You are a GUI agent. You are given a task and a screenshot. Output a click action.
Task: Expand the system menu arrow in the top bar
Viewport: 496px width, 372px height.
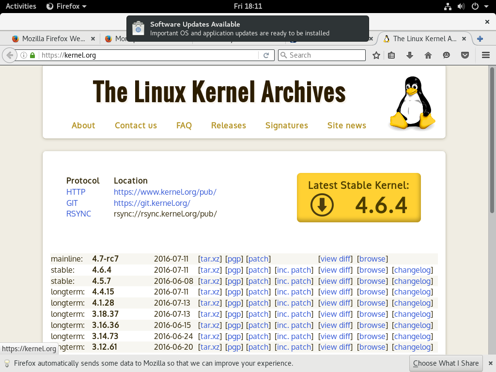(486, 6)
